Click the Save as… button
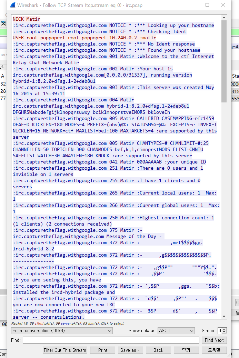This screenshot has width=239, height=358. click(130, 350)
